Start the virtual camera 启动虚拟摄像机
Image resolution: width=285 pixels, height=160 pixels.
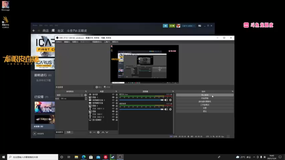pyautogui.click(x=204, y=102)
